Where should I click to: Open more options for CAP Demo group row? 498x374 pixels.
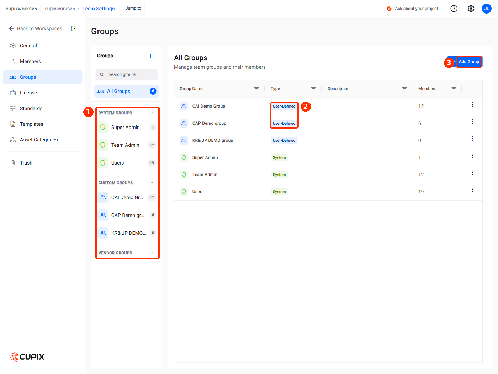(x=472, y=121)
